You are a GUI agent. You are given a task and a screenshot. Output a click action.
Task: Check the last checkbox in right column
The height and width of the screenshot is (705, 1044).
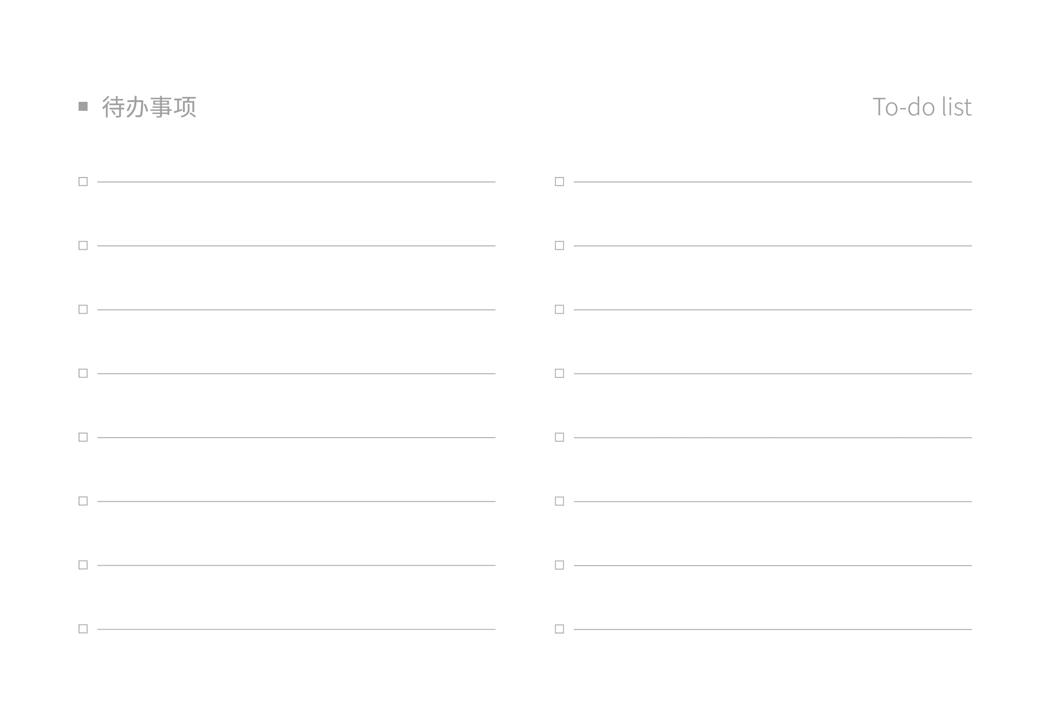click(x=559, y=629)
